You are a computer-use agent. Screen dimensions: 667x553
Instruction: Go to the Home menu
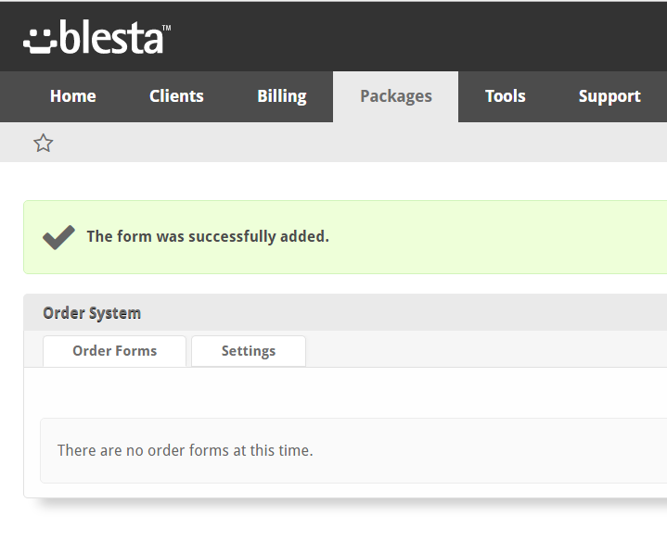(72, 96)
